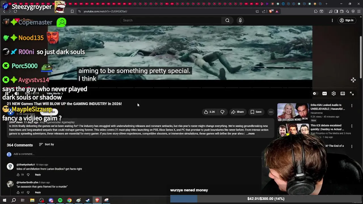Dislike HunterSmith-y5m's comment
This screenshot has height=204, width=363.
tap(28, 193)
